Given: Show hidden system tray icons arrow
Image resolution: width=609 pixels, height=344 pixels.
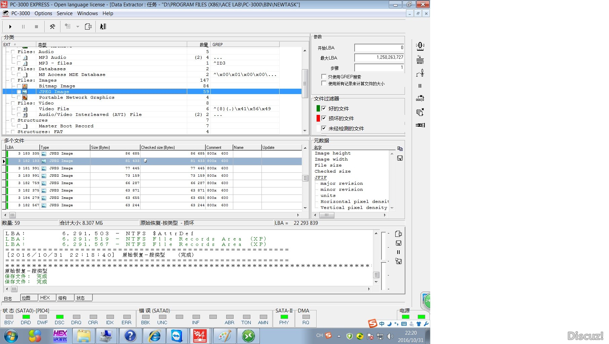Looking at the screenshot, I should click(339, 336).
